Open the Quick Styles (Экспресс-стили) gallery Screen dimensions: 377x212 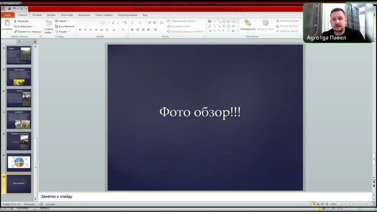click(x=265, y=25)
